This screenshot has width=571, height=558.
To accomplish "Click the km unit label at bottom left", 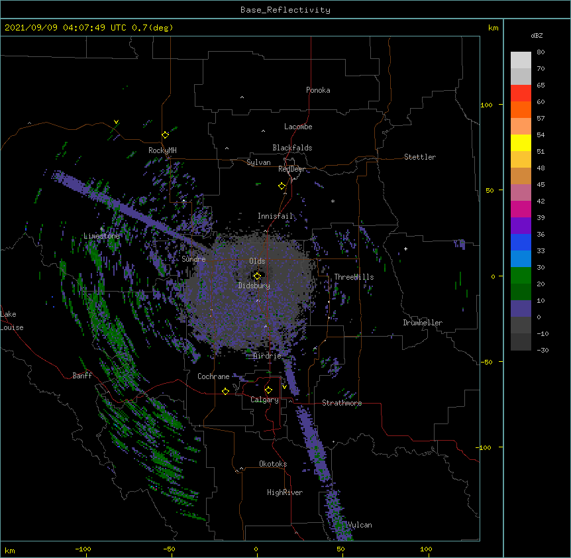I will coord(10,550).
